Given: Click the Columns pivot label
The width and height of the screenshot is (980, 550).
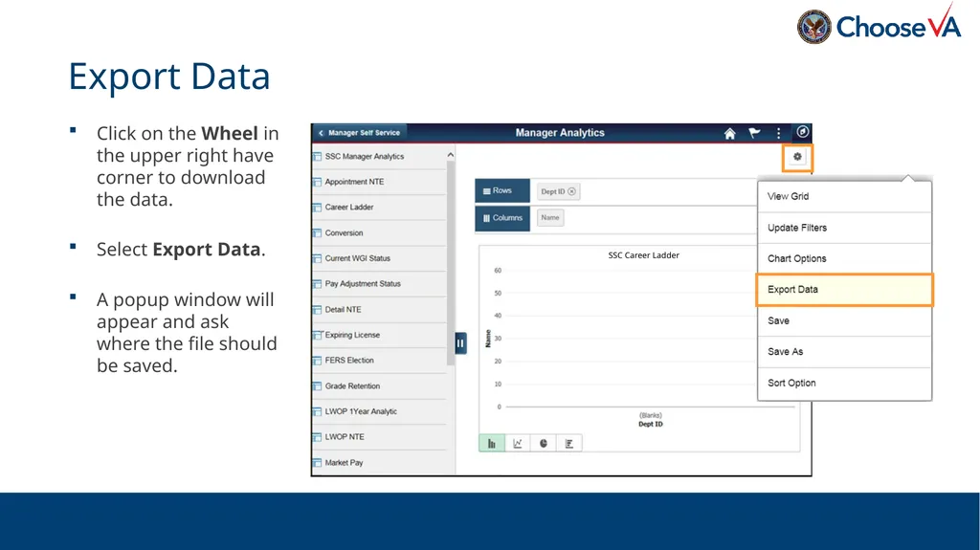Looking at the screenshot, I should pyautogui.click(x=502, y=218).
